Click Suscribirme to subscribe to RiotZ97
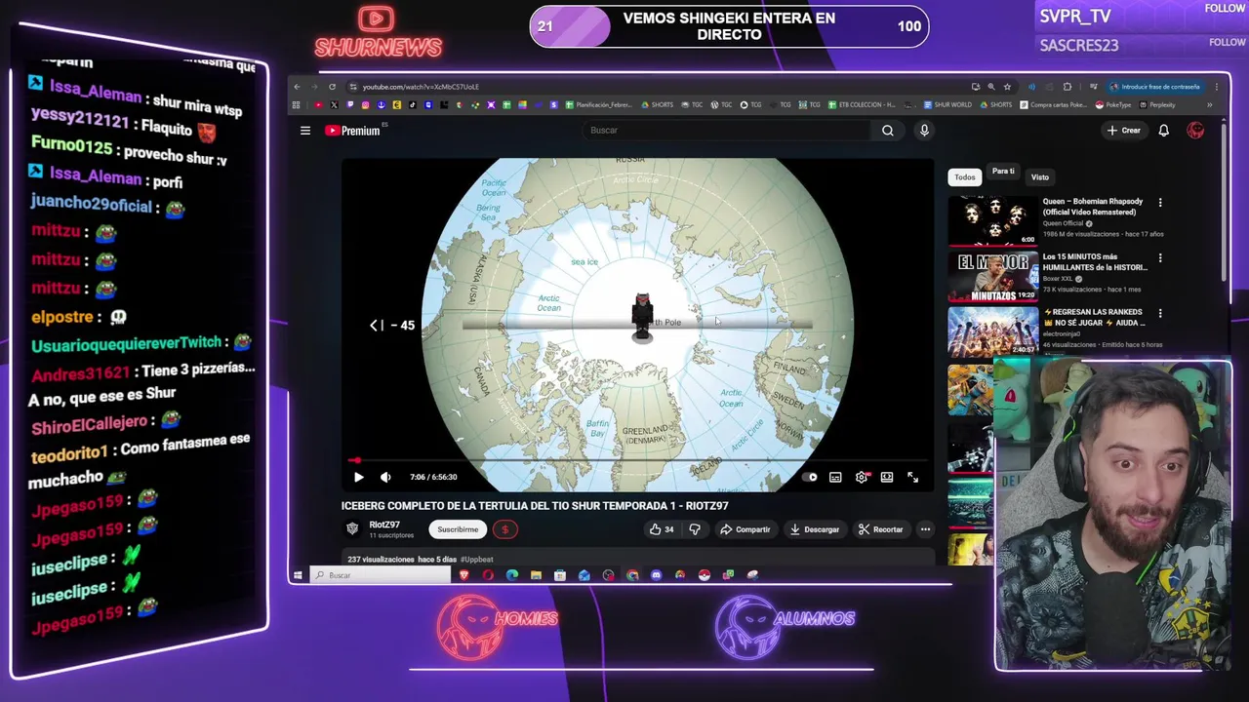 (458, 529)
